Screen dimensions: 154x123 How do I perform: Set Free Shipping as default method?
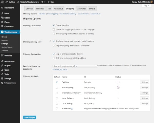57,88
